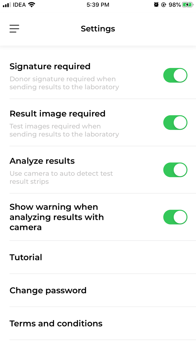This screenshot has width=196, height=348.
Task: Toggle off warning when analyzing results with camera
Action: [x=175, y=217]
